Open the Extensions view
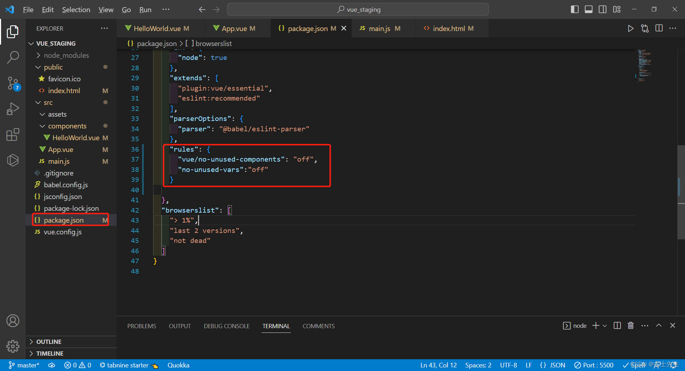685x371 pixels. pos(13,134)
